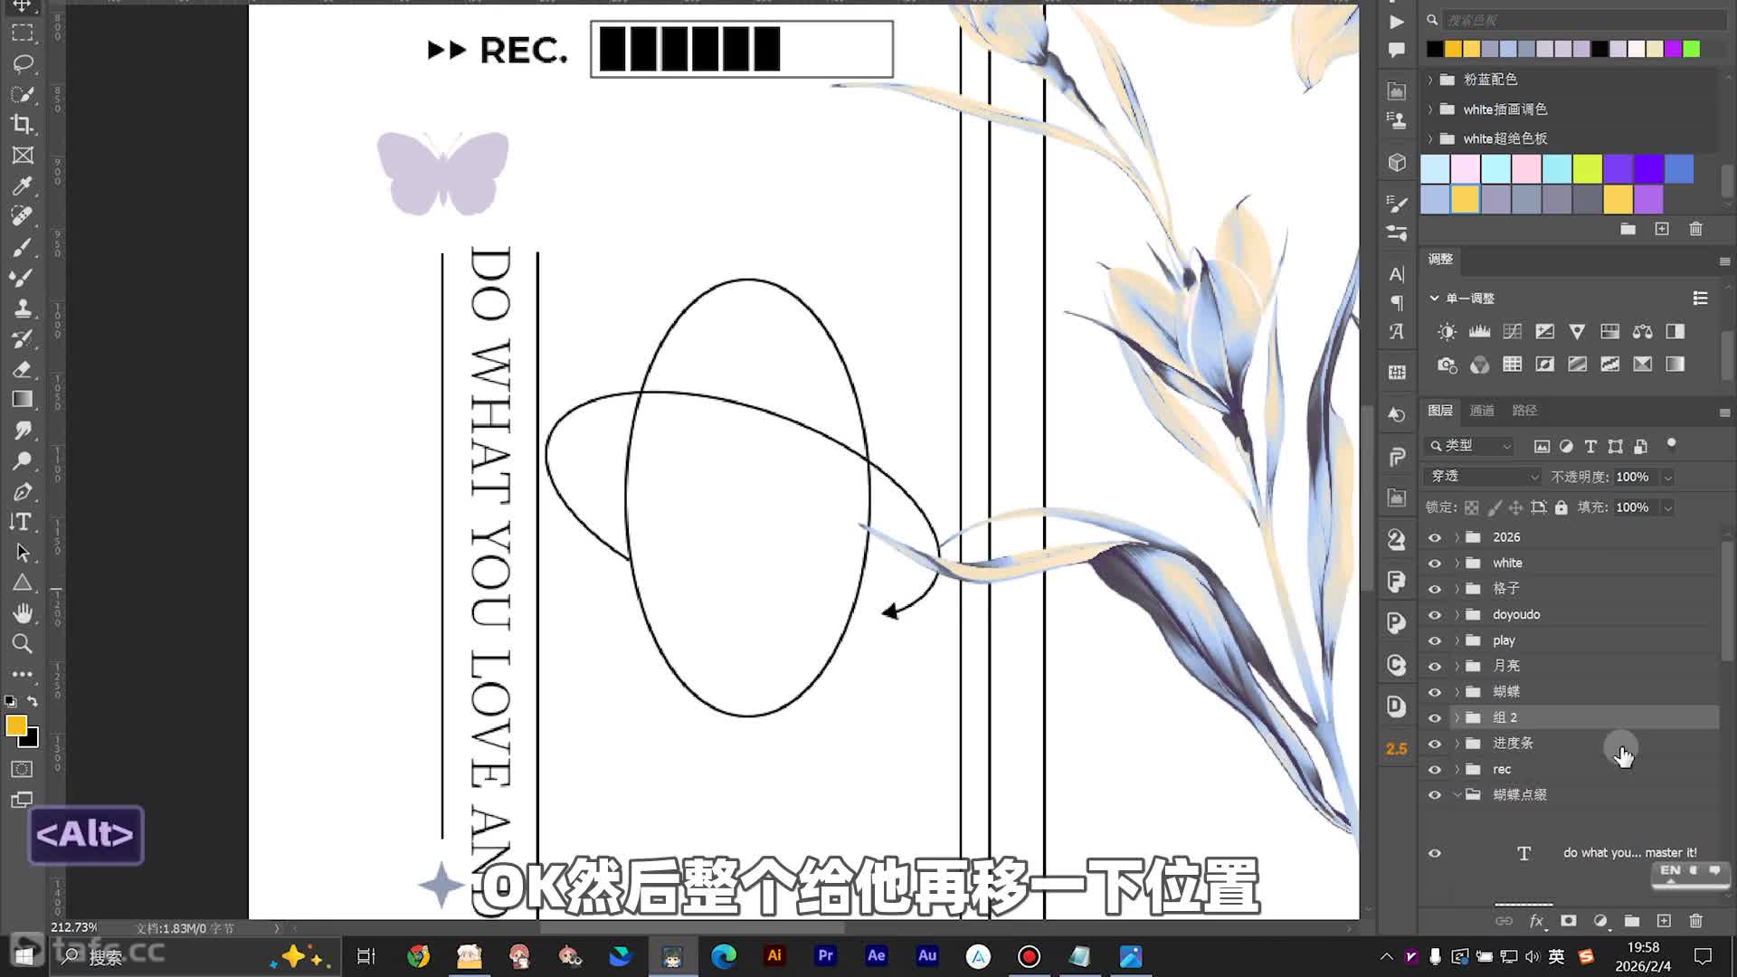
Task: Open the 调整 panel tab
Action: click(1440, 260)
